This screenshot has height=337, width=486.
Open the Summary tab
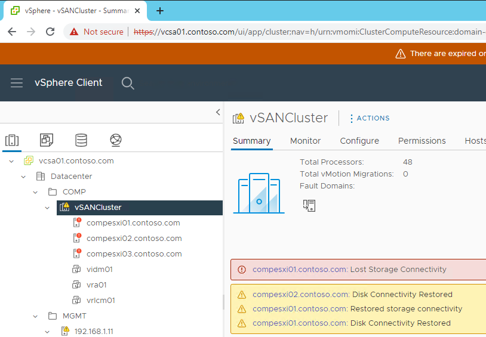point(252,141)
